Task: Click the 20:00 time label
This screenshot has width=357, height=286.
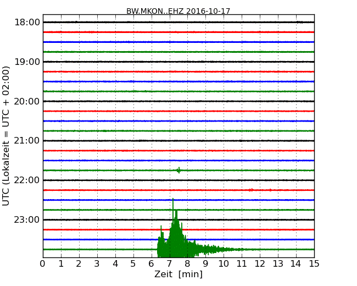Action: [x=27, y=101]
